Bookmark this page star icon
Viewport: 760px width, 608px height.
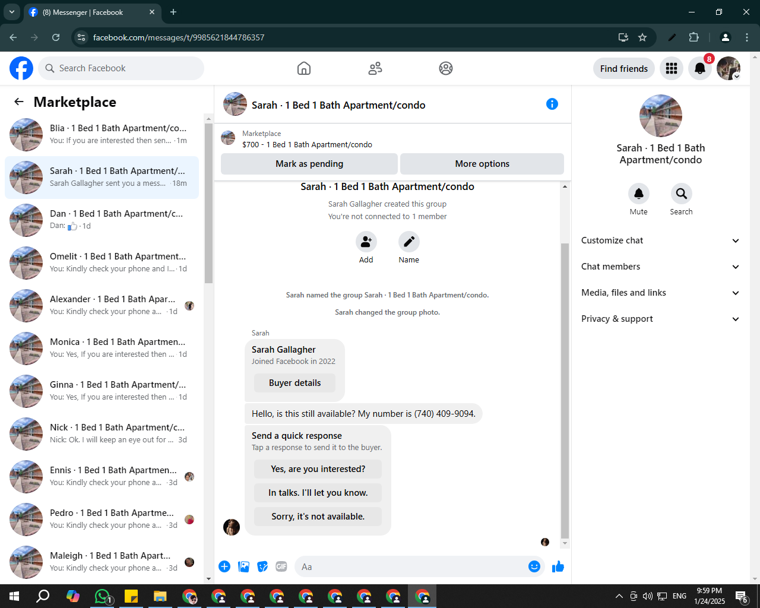click(642, 37)
